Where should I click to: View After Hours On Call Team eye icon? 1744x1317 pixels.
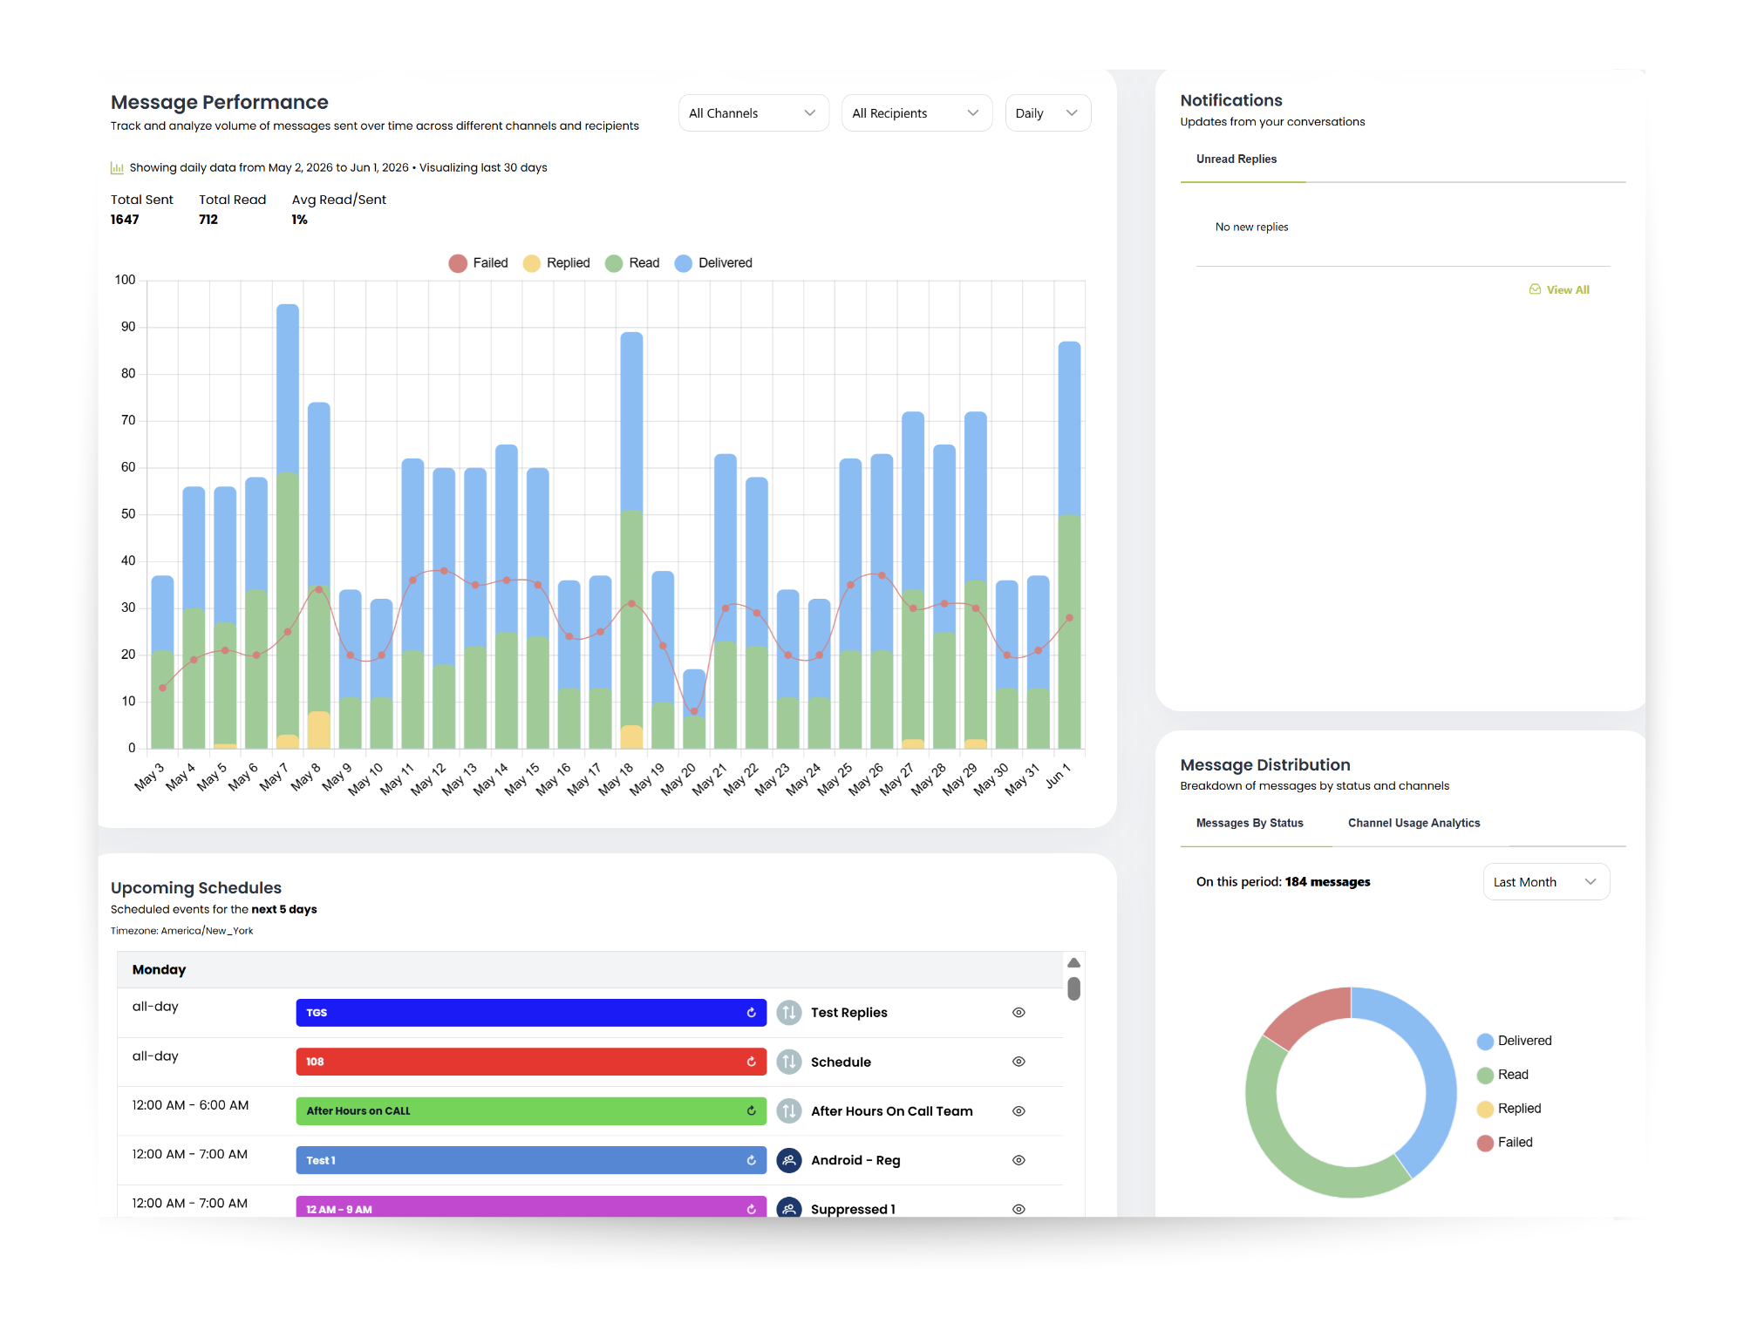pos(1018,1111)
